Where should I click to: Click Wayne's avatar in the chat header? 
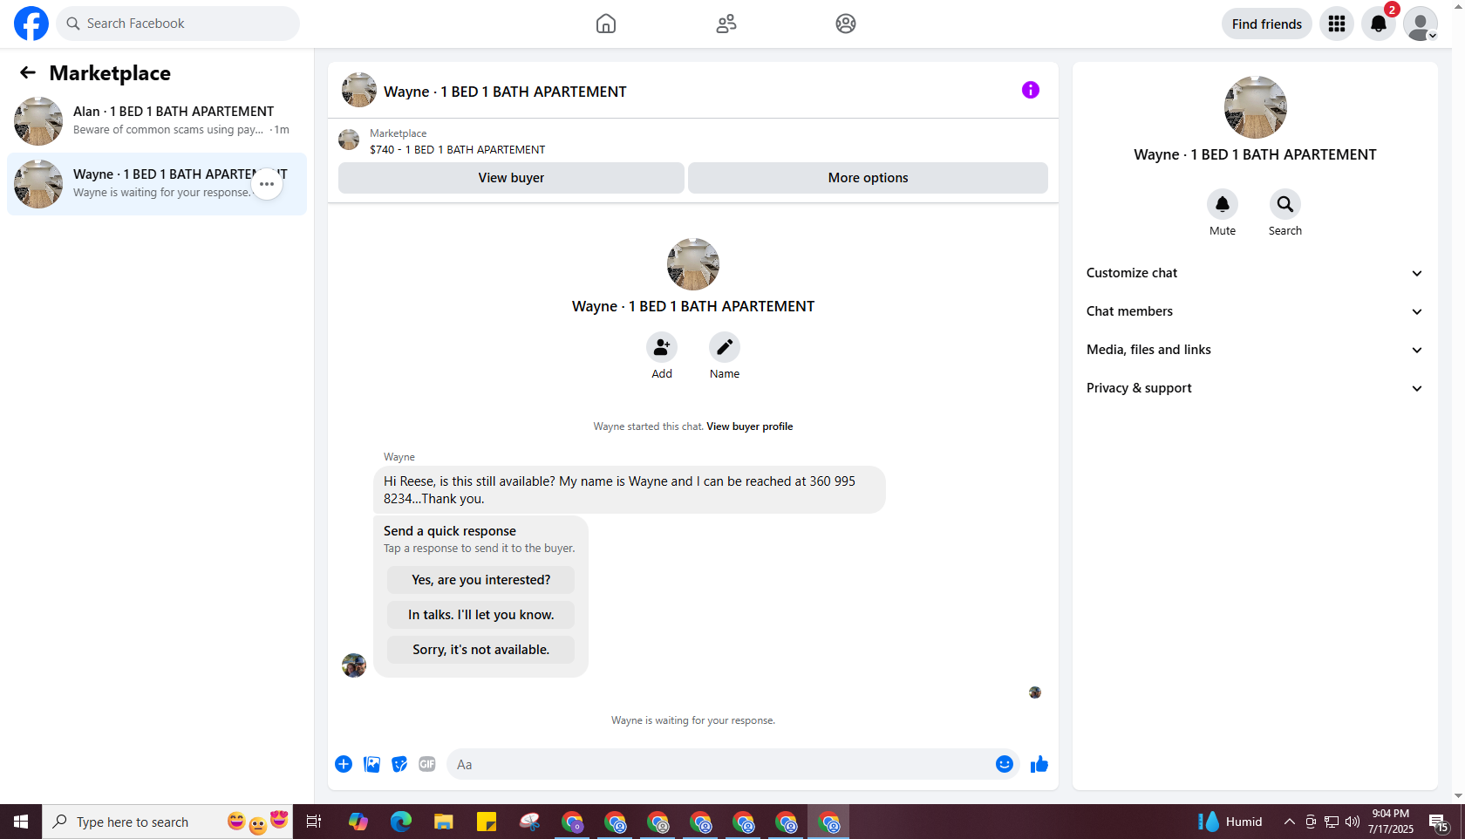[359, 90]
